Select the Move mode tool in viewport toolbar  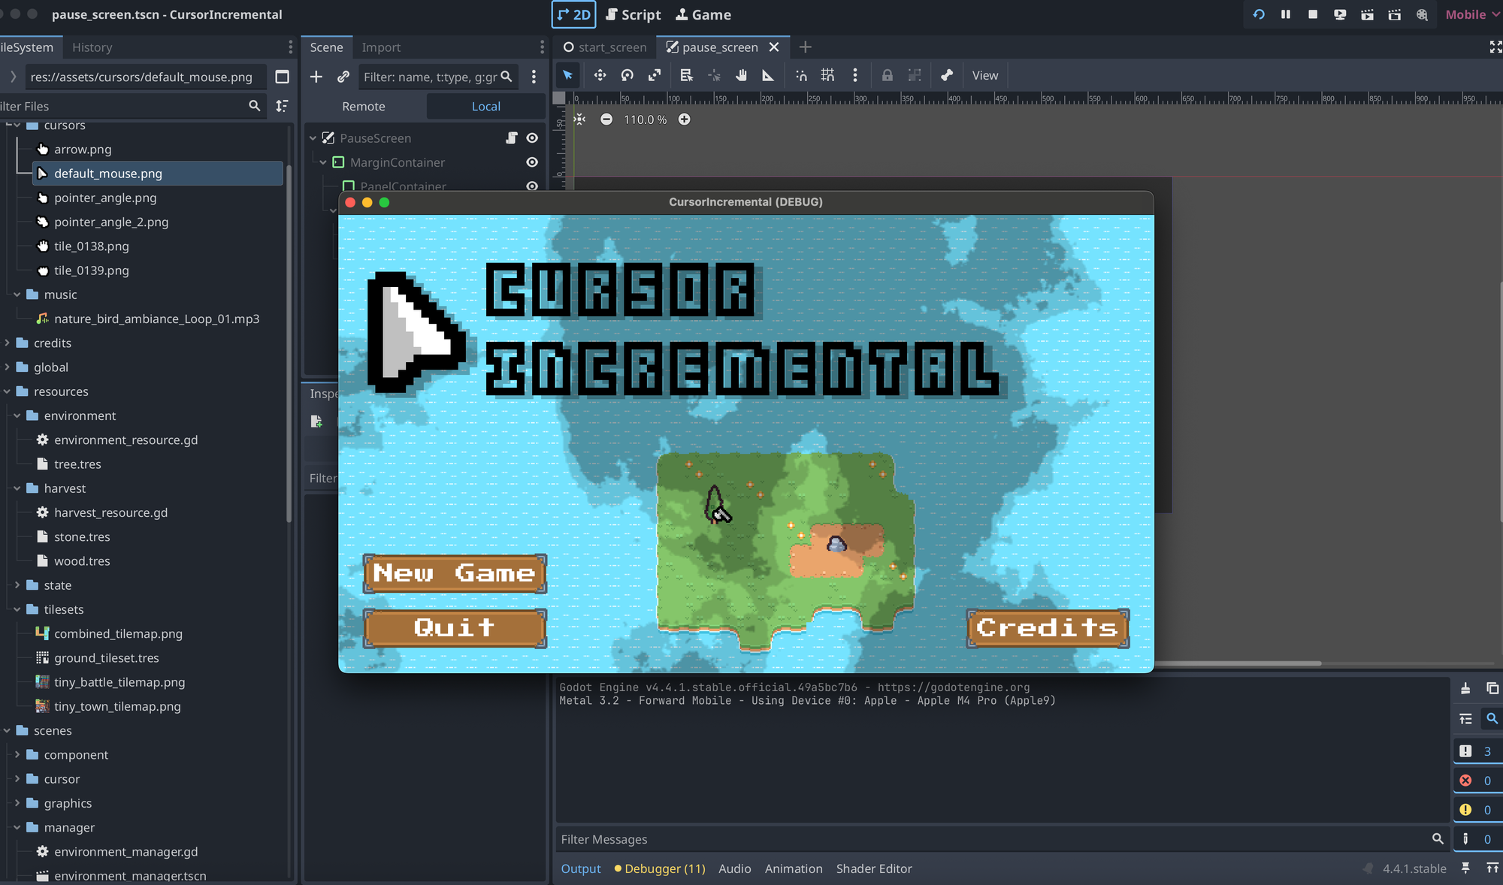pos(600,75)
